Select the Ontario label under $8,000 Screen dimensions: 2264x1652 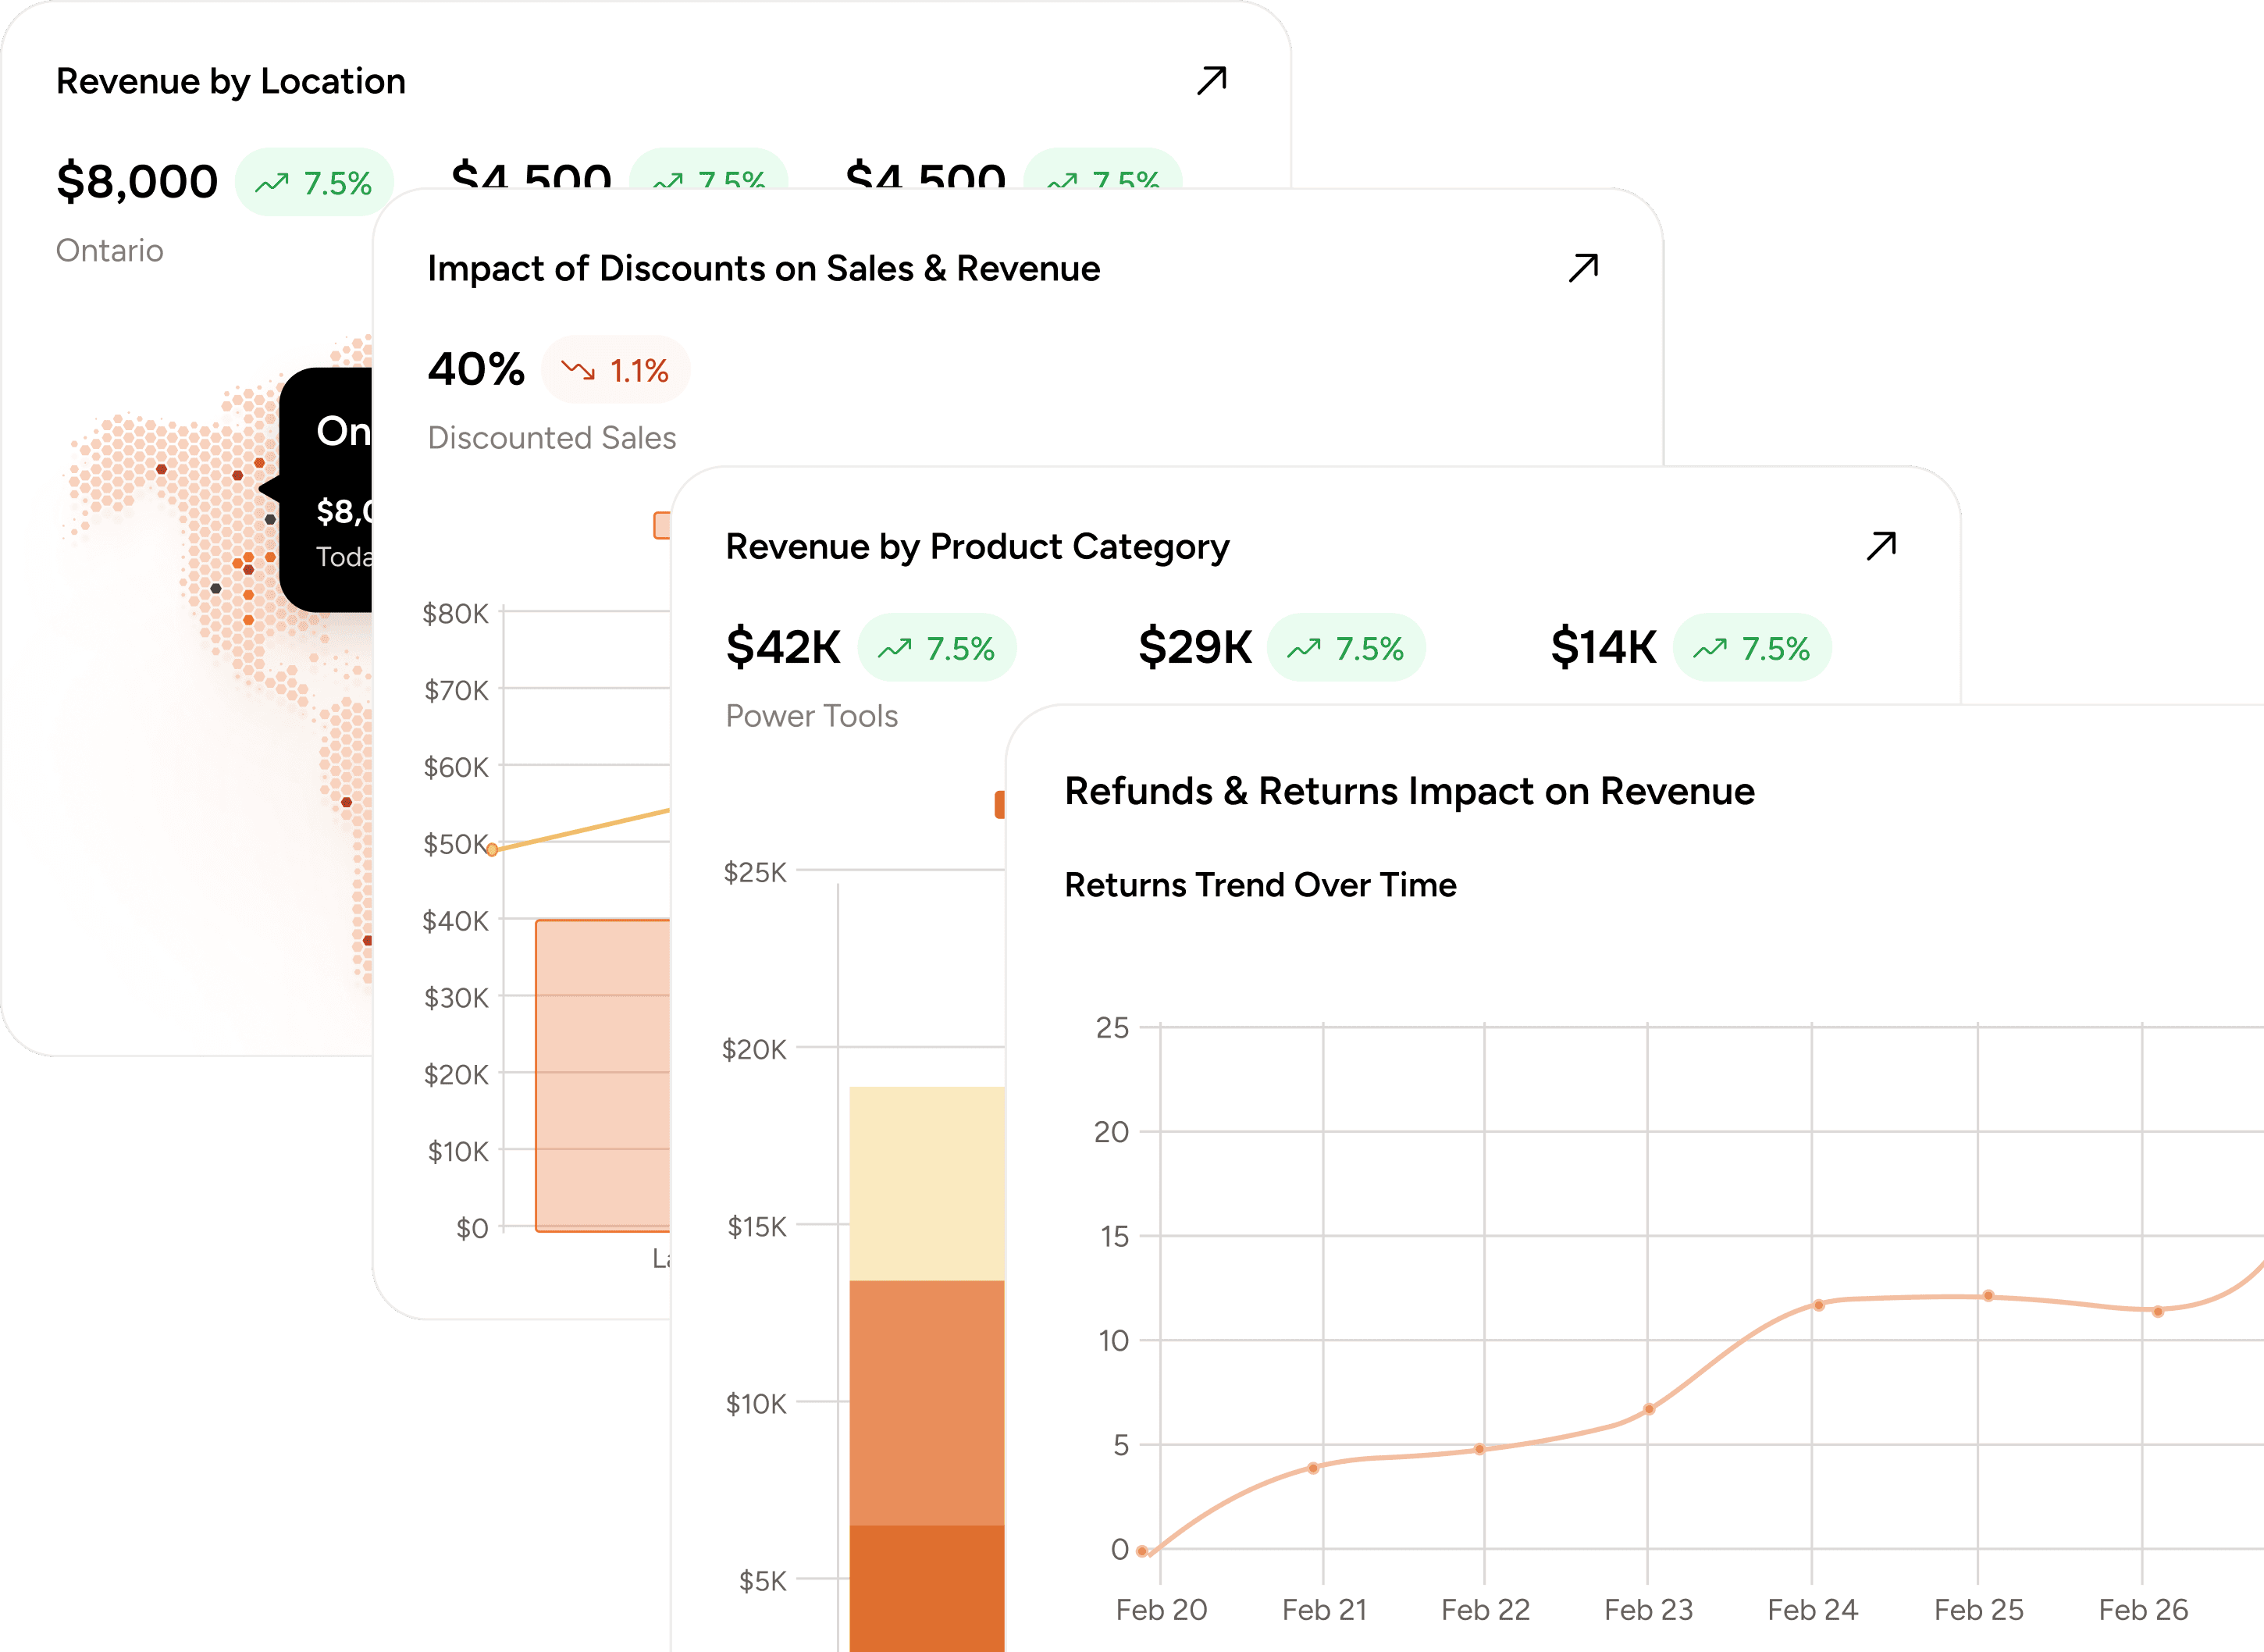pyautogui.click(x=110, y=251)
